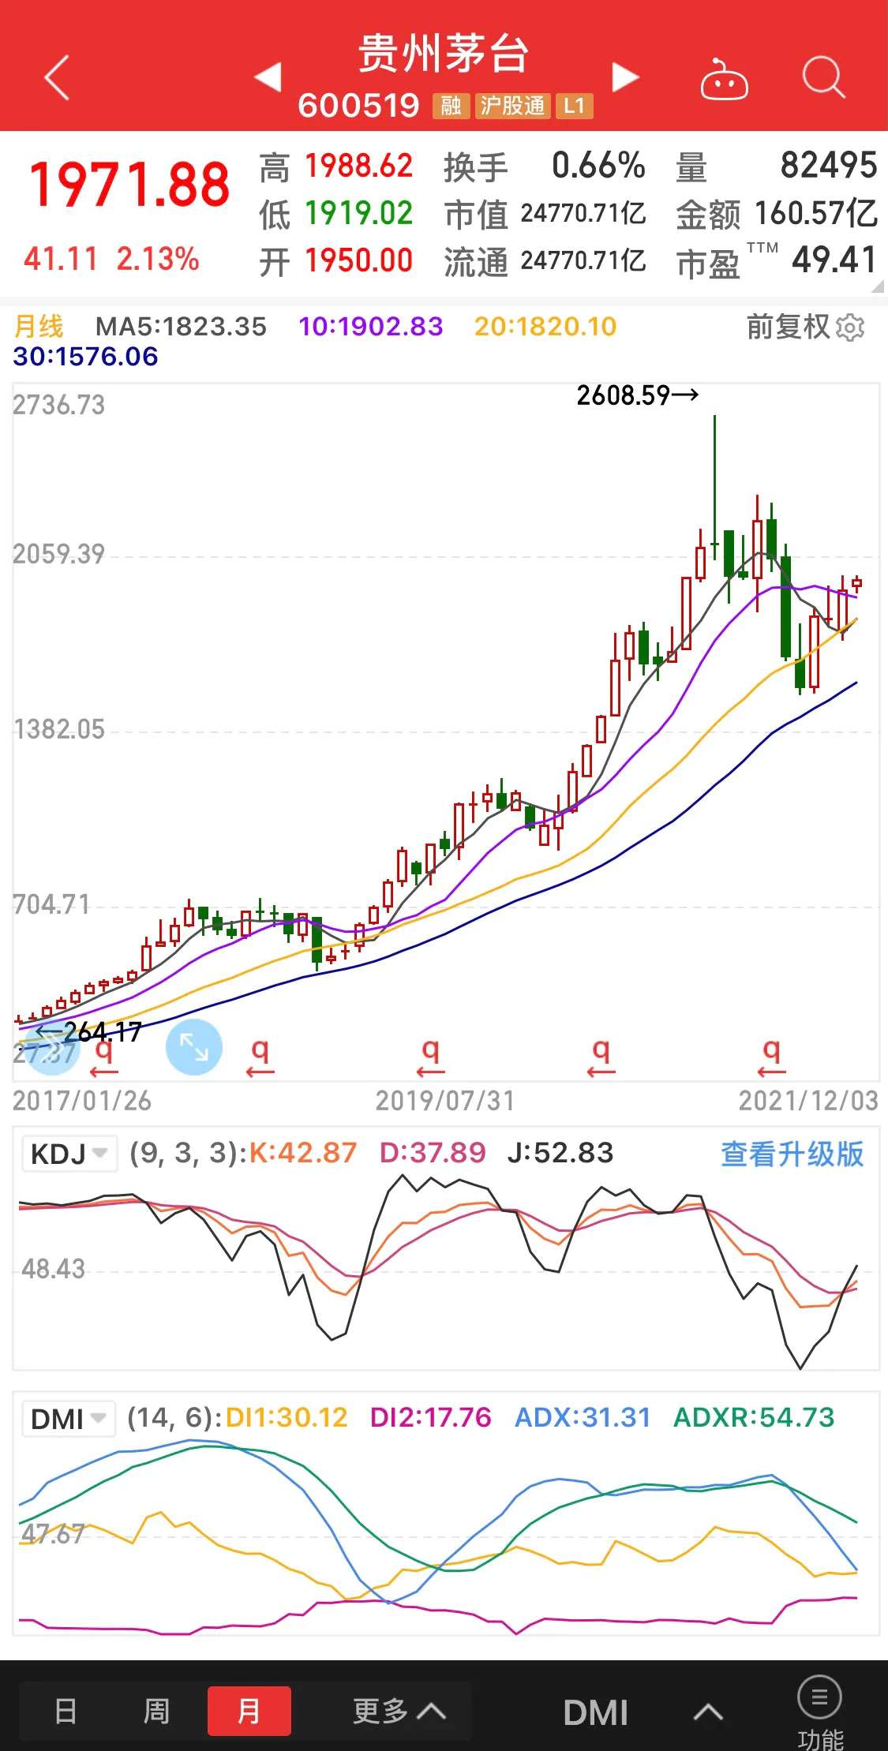888x1751 pixels.
Task: Tap the 月线 chart label
Action: click(x=39, y=327)
